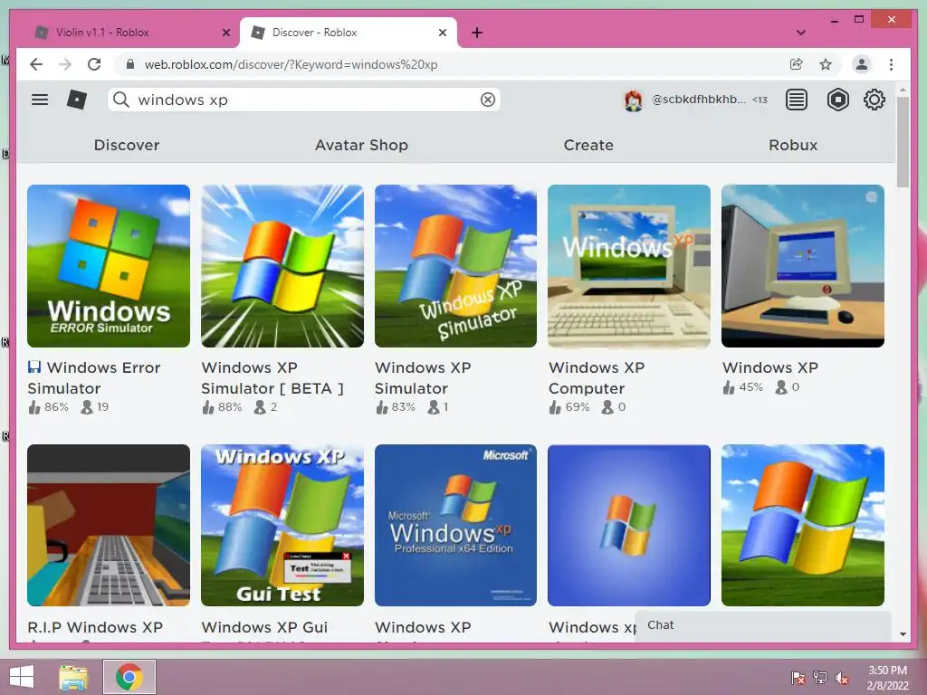This screenshot has height=695, width=927.
Task: Click the @scbkdfhbkhb username link
Action: pyautogui.click(x=698, y=100)
